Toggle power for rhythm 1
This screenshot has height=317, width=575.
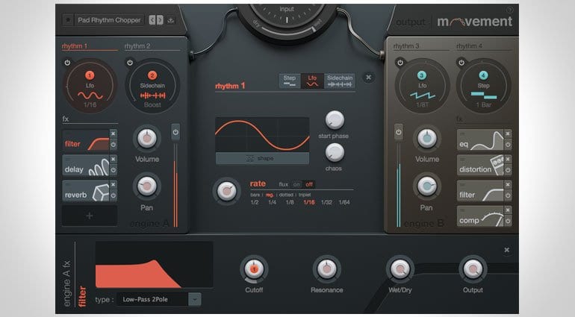(x=67, y=63)
